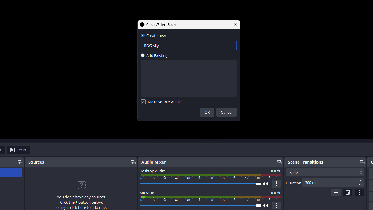Click the Audio Mixer panel title

click(x=154, y=162)
